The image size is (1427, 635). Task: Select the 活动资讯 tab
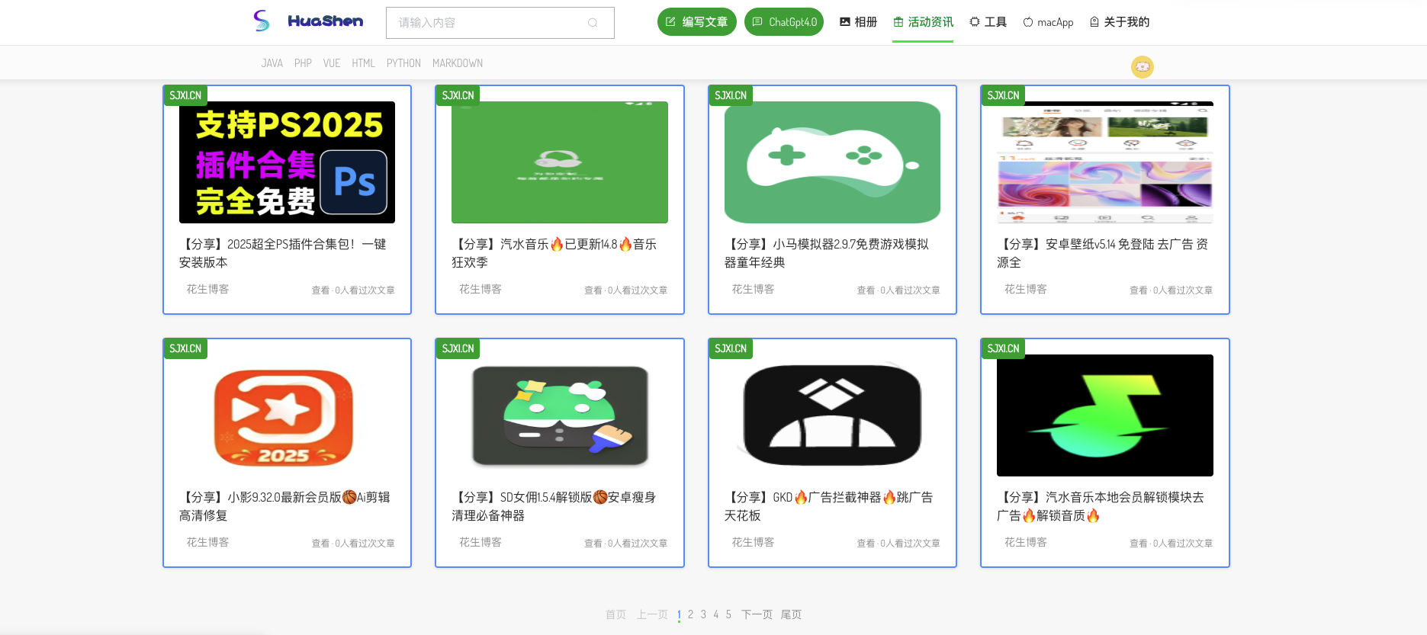(923, 22)
